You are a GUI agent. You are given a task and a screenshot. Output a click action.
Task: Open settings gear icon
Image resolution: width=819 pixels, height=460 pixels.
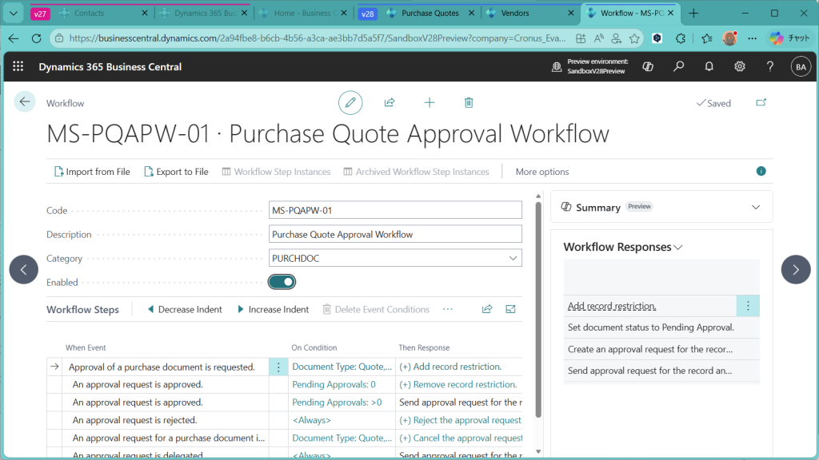(x=740, y=67)
